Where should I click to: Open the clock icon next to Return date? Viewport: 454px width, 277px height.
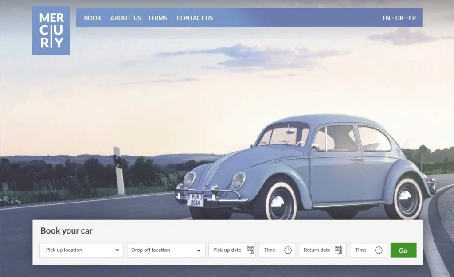click(379, 250)
